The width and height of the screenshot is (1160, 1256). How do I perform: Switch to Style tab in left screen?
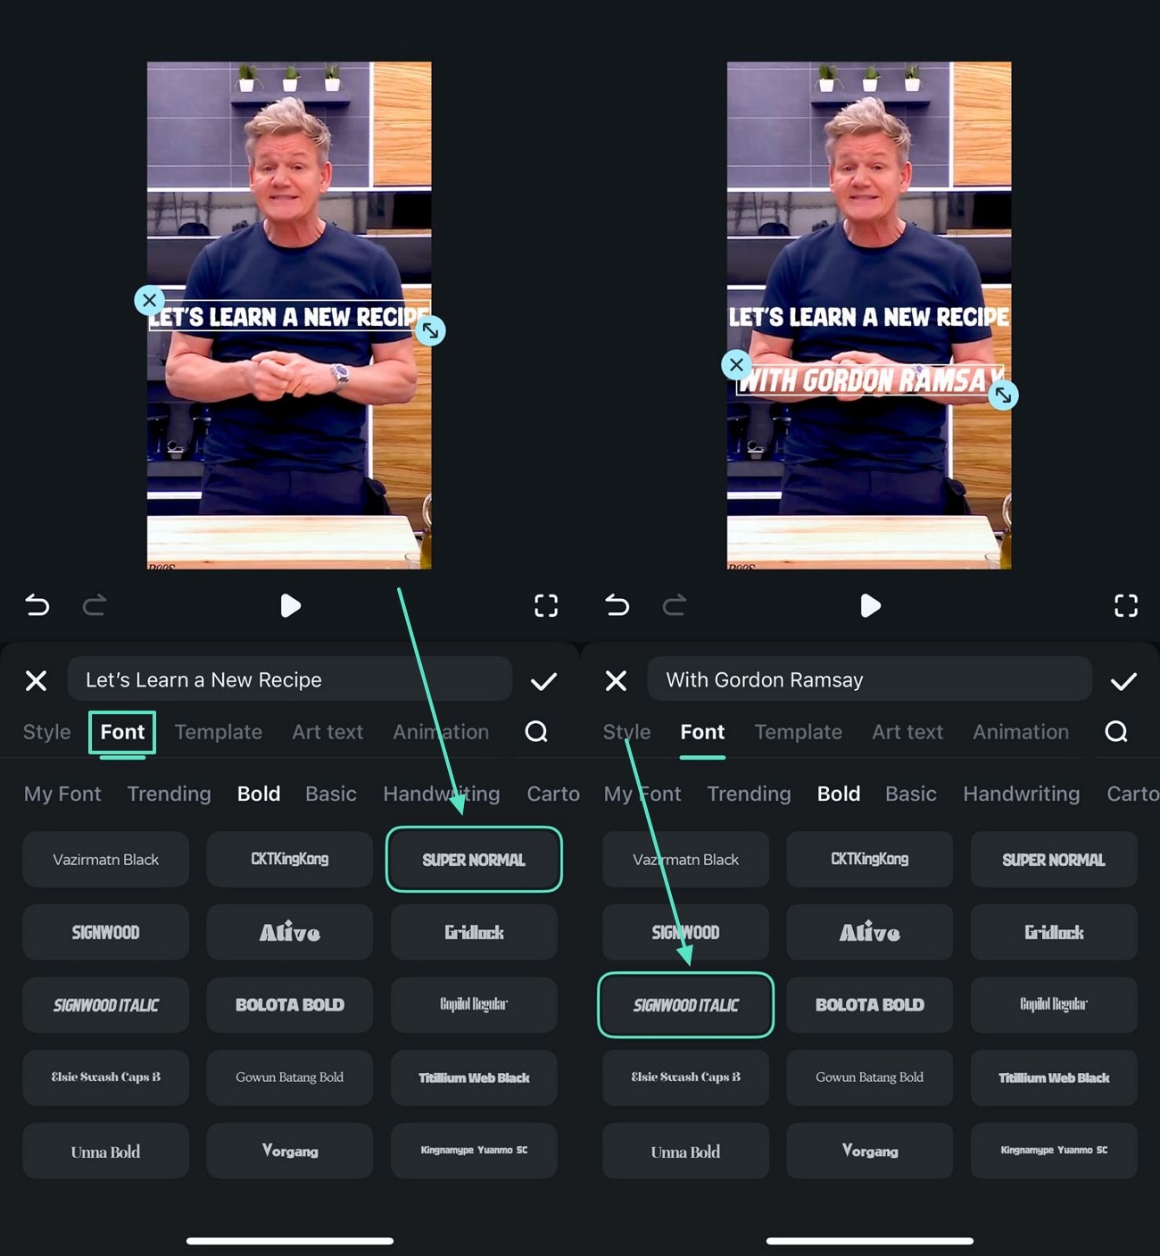click(47, 732)
